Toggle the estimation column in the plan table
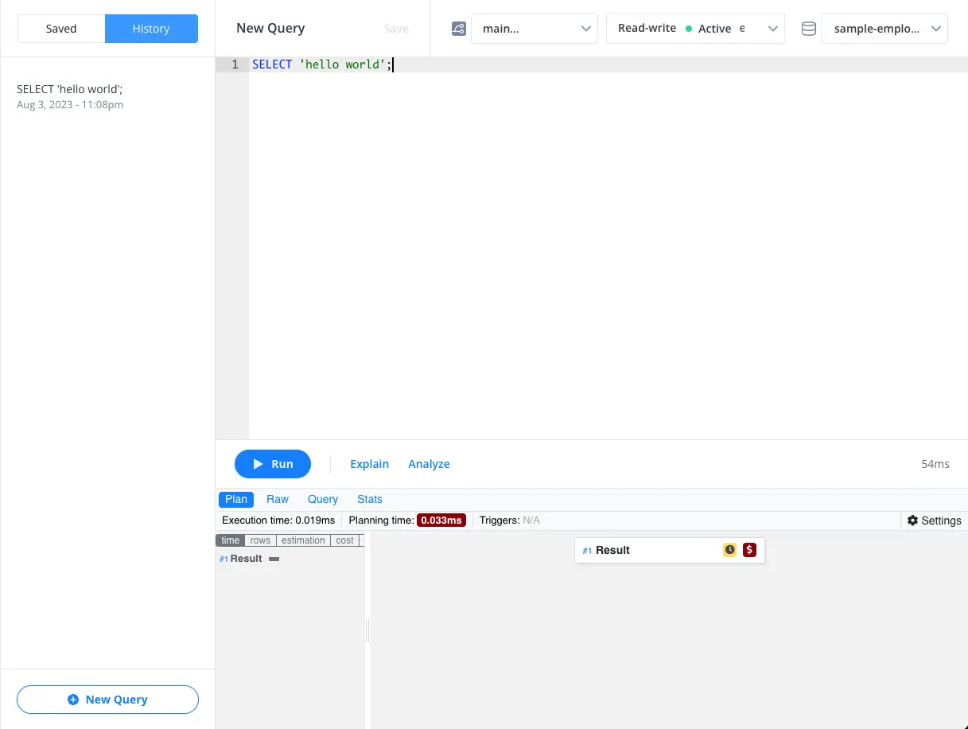 pos(303,540)
